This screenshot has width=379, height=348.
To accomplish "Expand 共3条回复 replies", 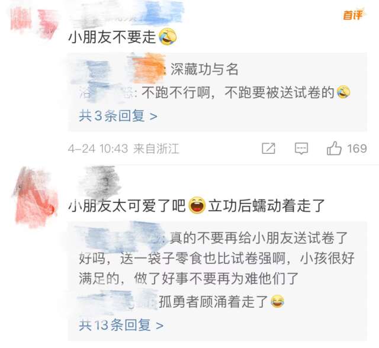I will pyautogui.click(x=118, y=116).
